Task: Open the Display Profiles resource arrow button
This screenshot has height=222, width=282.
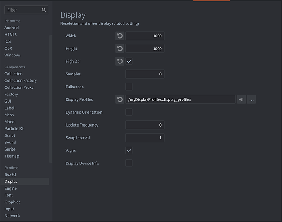Action: (241, 100)
